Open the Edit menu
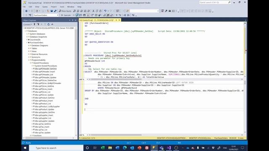Screen dimensions: 269x151 point(30,7)
